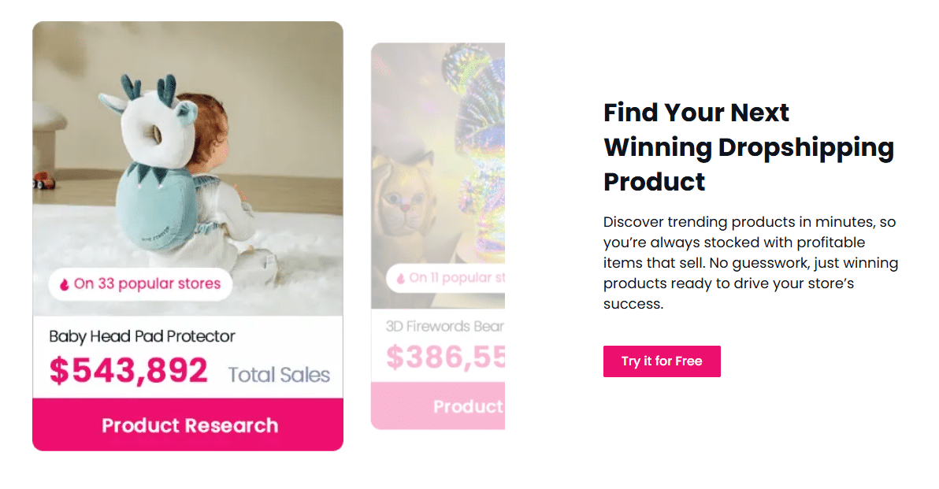
Task: Click the faded pink "Product" button
Action: (468, 406)
